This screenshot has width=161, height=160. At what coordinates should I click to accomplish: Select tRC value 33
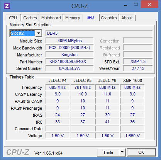point(58,122)
